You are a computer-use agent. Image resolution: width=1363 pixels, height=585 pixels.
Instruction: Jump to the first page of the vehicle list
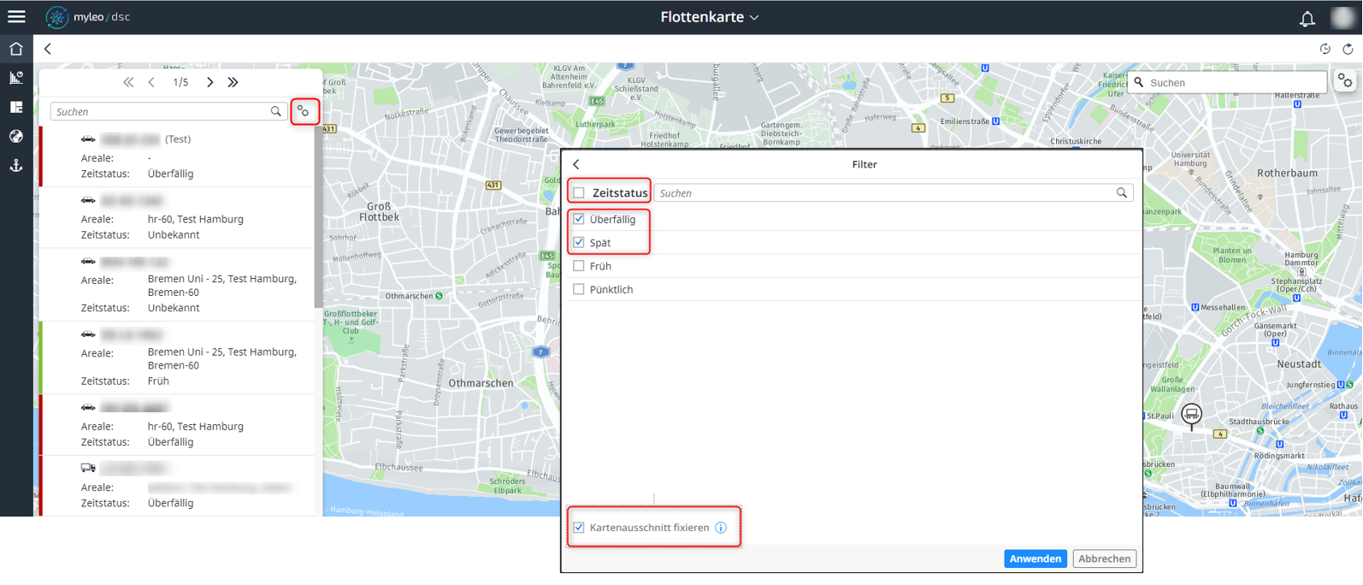tap(128, 82)
